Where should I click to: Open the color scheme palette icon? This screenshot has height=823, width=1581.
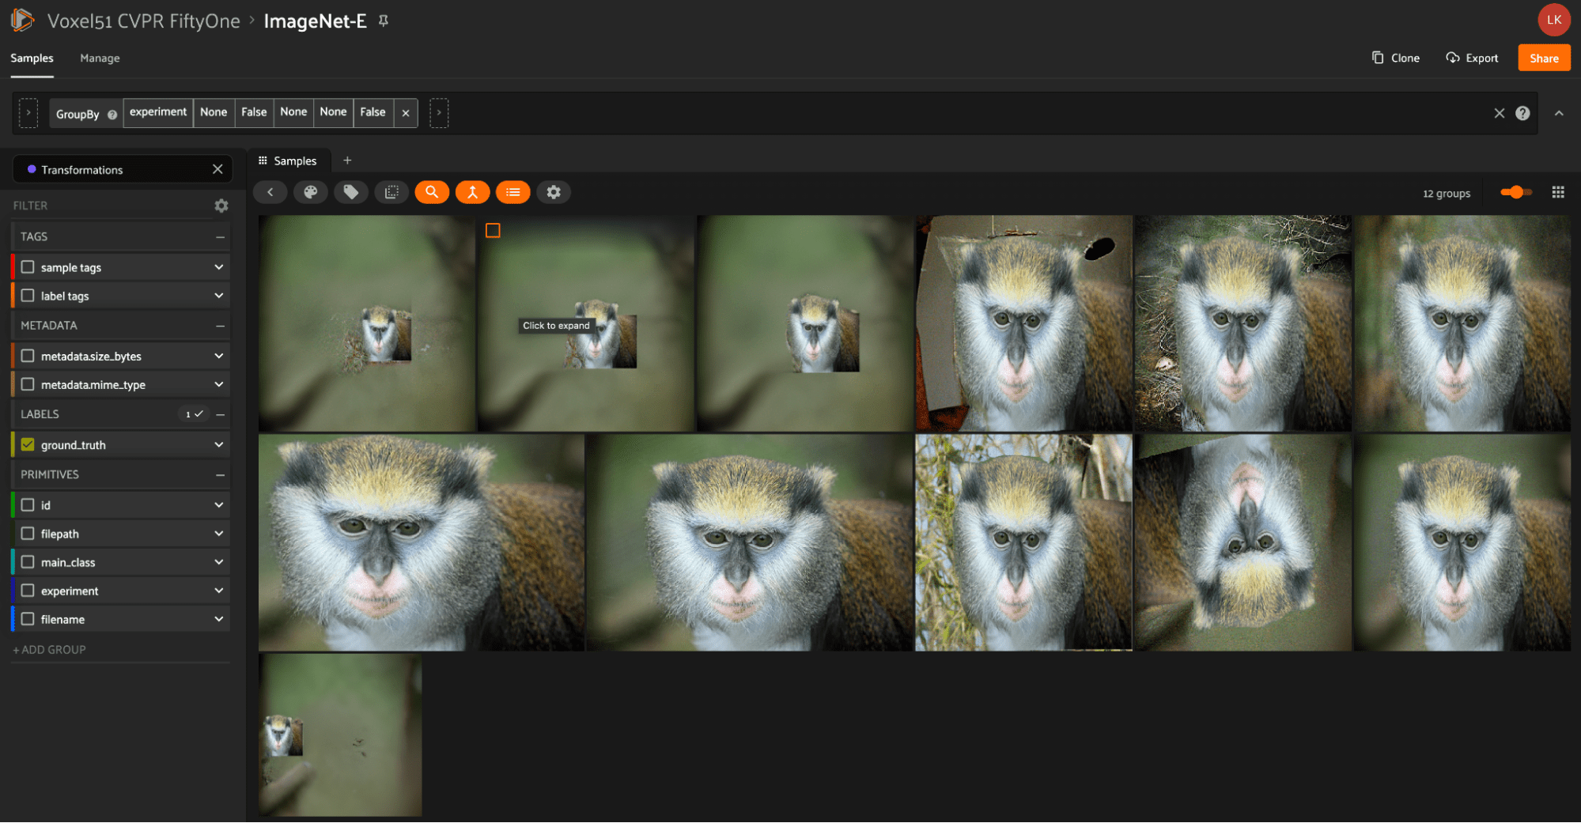pyautogui.click(x=311, y=192)
